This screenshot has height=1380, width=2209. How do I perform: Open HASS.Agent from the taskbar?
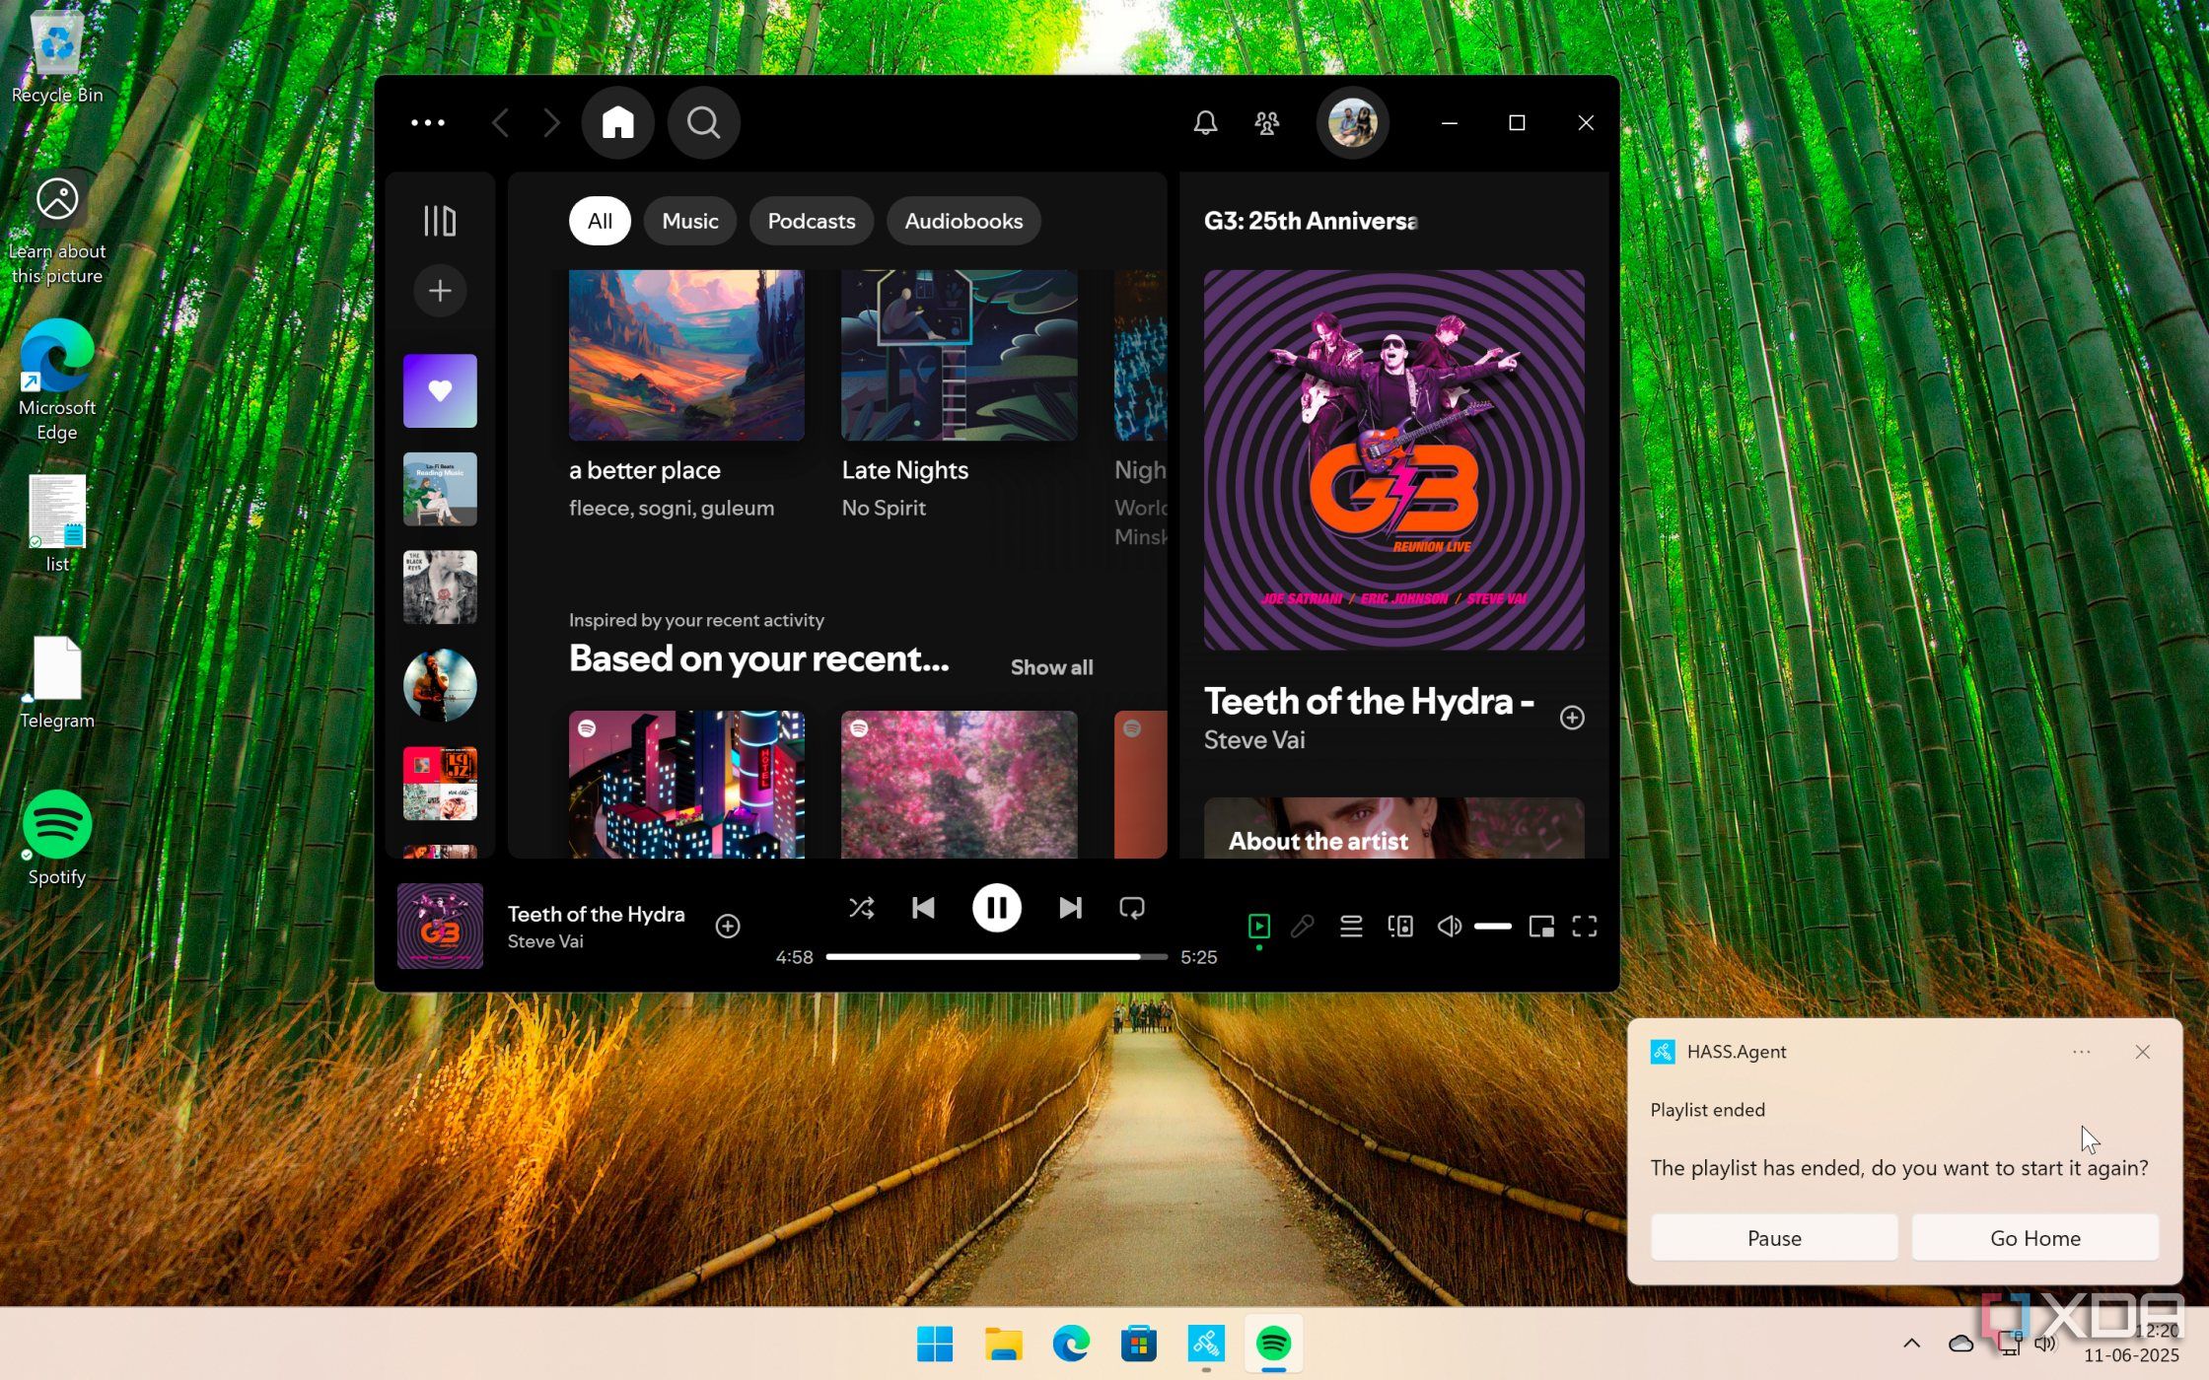point(1206,1344)
